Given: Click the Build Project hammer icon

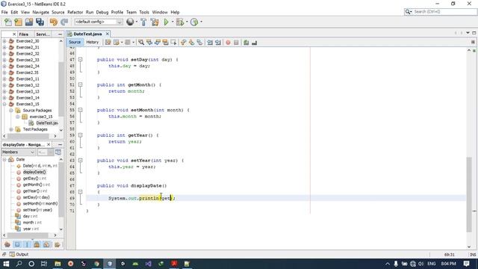Looking at the screenshot, I should (143, 22).
